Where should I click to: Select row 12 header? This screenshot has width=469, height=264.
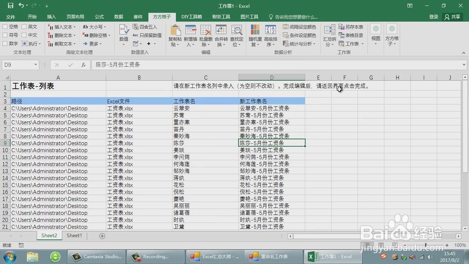(x=5, y=164)
